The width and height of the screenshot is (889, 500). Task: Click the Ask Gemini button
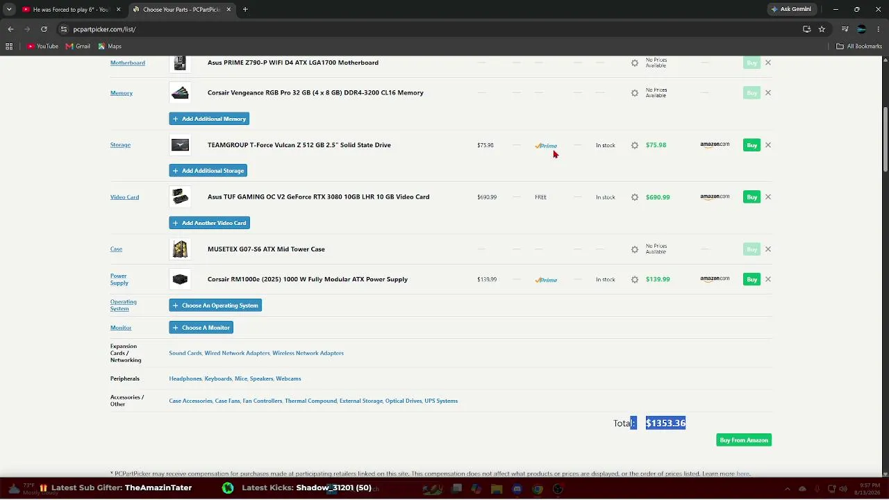791,10
